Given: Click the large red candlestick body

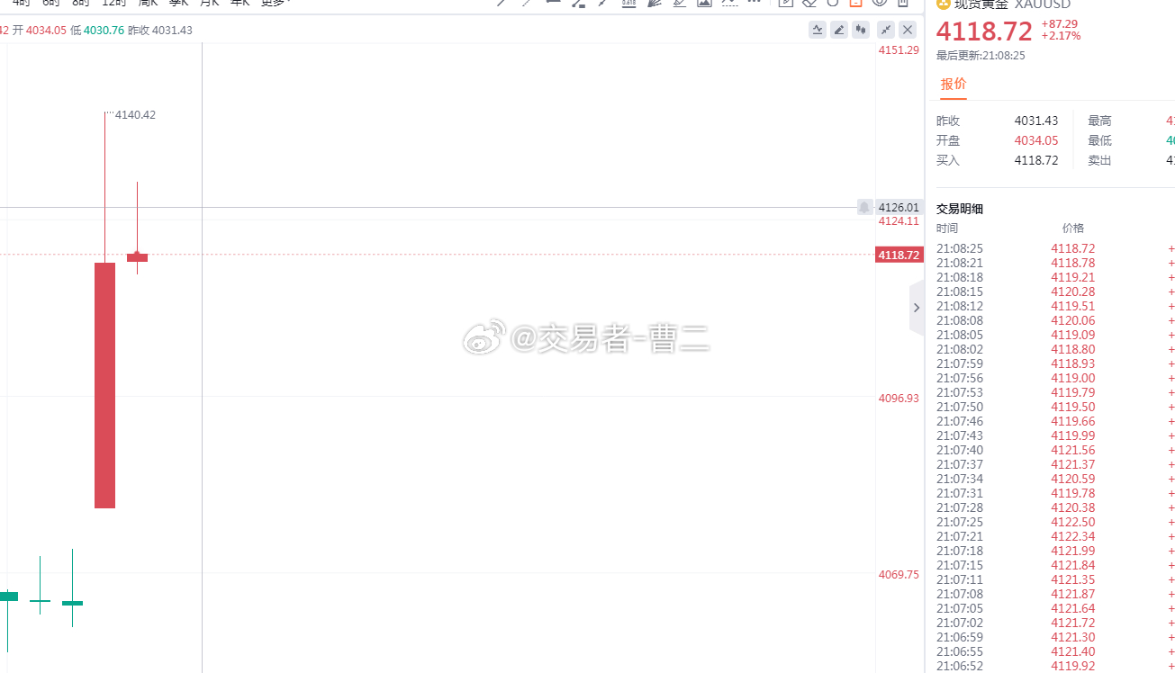Looking at the screenshot, I should (105, 385).
